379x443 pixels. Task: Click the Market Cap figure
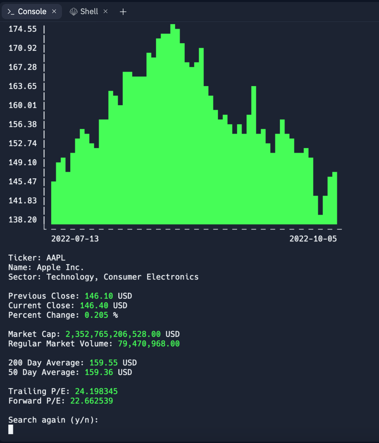point(112,334)
